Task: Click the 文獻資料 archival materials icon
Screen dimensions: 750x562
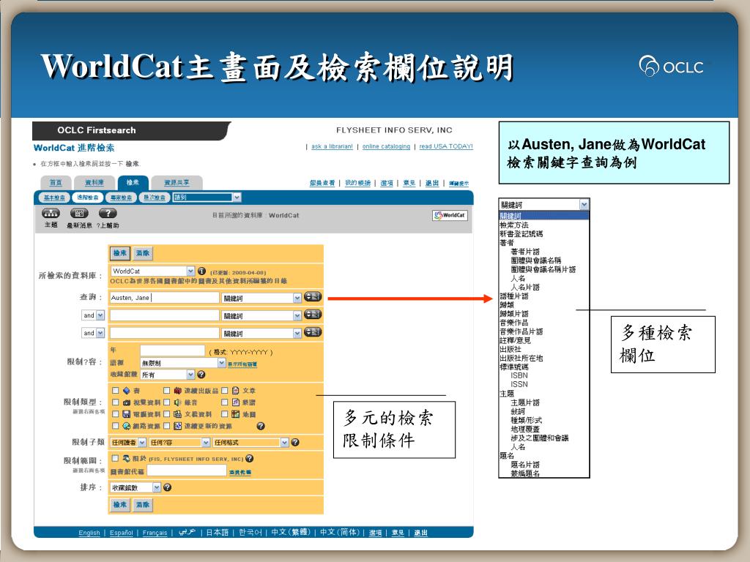Action: (x=177, y=414)
